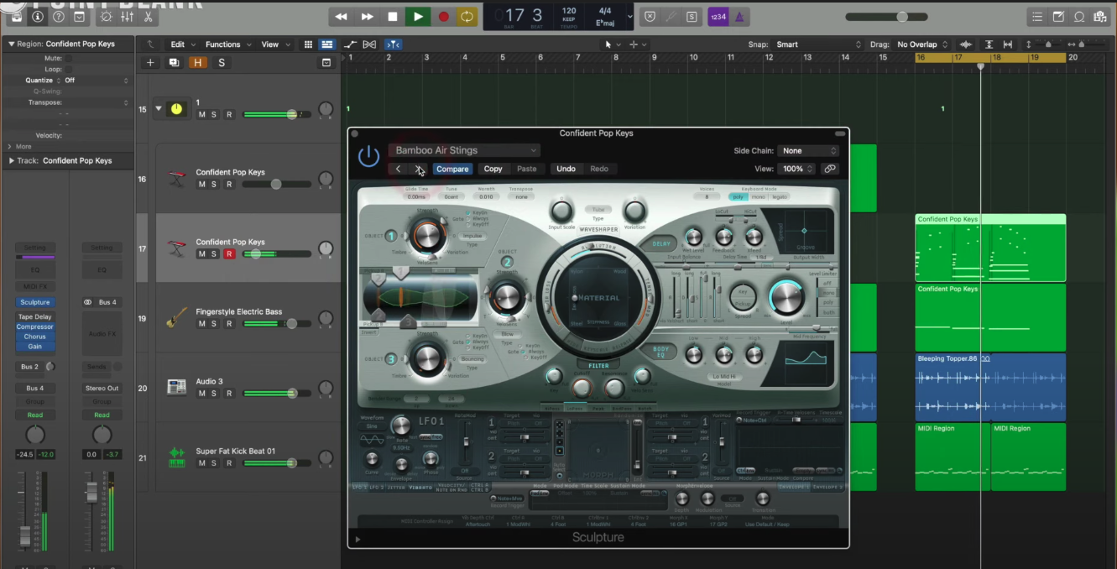Open the Scissors editors button
Viewport: 1117px width, 569px height.
149,17
